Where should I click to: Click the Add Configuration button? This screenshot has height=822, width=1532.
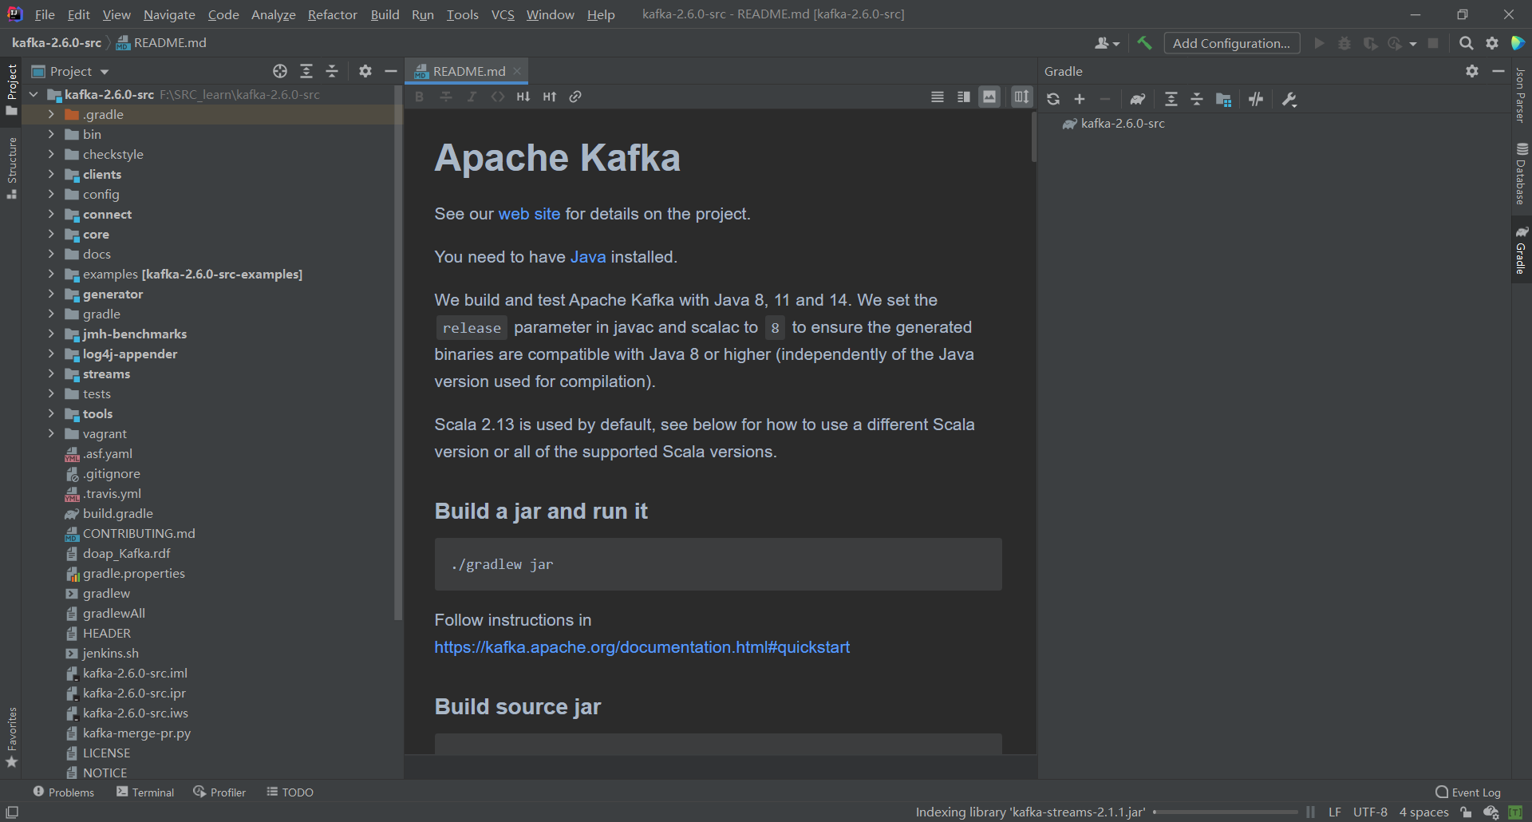tap(1231, 43)
